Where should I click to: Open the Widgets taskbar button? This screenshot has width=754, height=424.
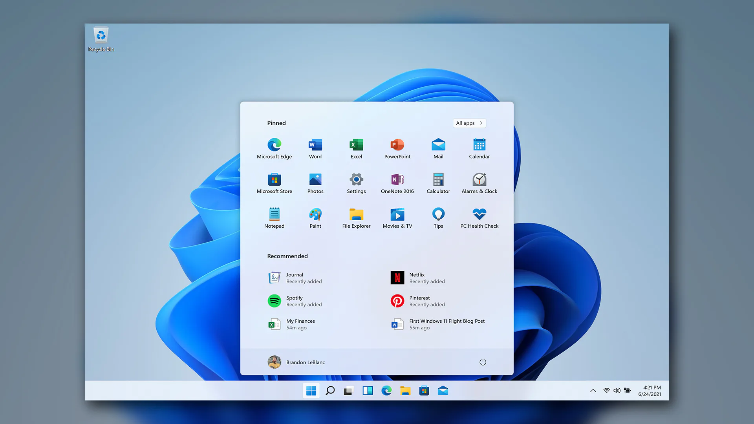(368, 391)
